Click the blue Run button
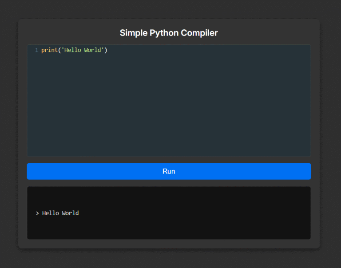 pyautogui.click(x=169, y=171)
